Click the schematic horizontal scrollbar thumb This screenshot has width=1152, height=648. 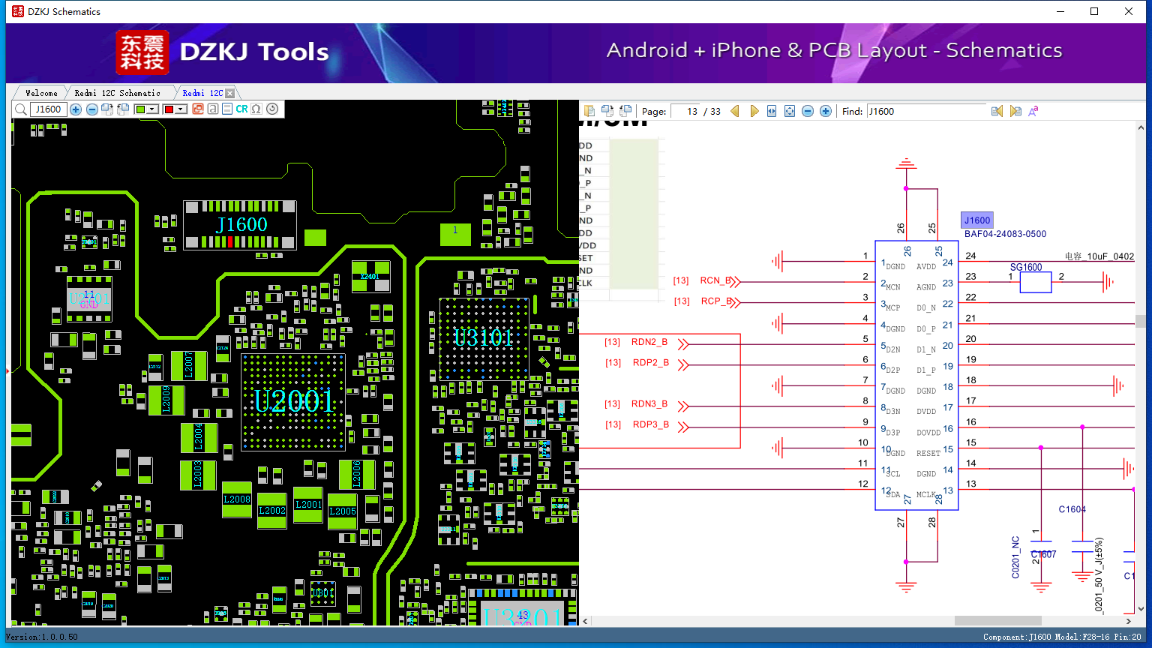pyautogui.click(x=997, y=621)
